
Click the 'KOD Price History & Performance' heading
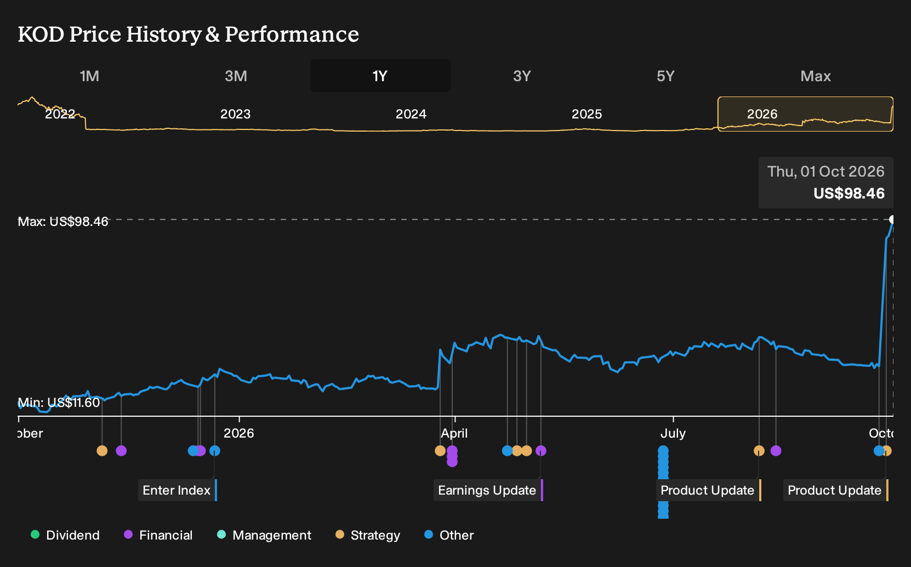tap(189, 34)
